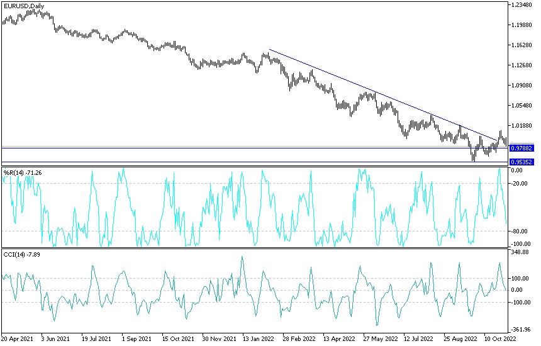The height and width of the screenshot is (346, 541).
Task: Click the CCI scale value 348.88
Action: click(x=520, y=252)
